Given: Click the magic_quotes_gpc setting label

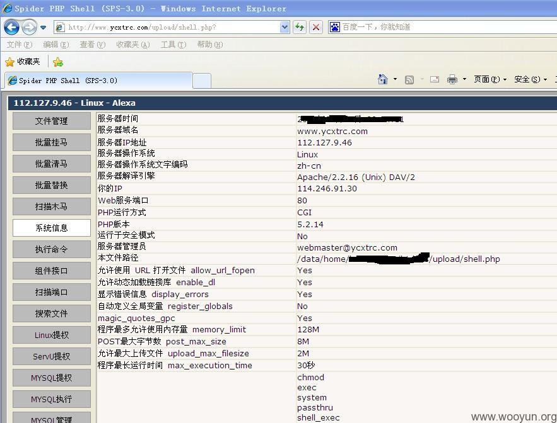Looking at the screenshot, I should click(x=136, y=319).
